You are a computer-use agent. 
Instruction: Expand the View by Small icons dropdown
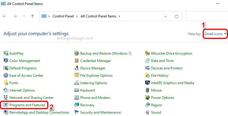point(215,34)
